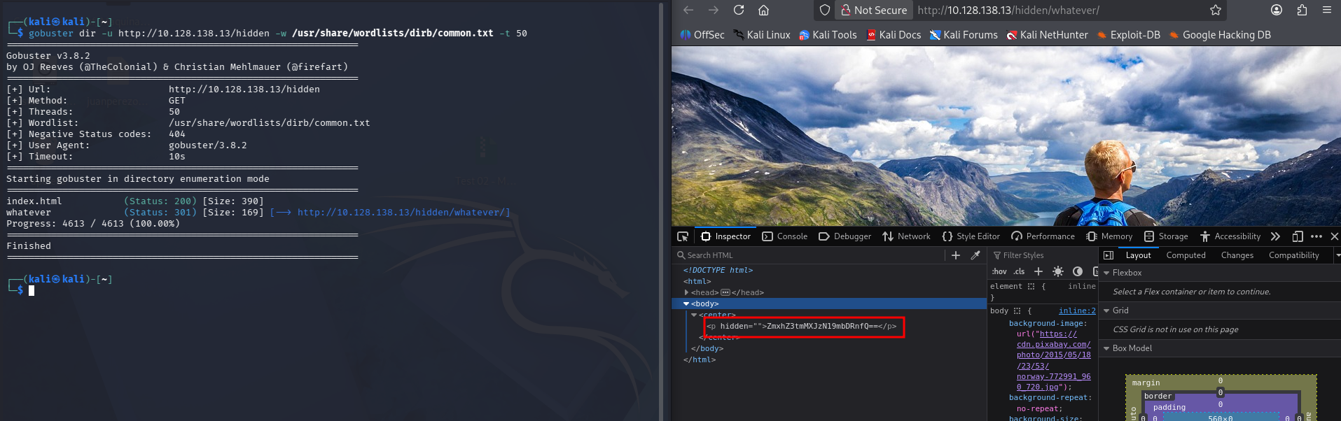This screenshot has height=421, width=1341.
Task: Toggle responsive design mode icon
Action: (1298, 236)
